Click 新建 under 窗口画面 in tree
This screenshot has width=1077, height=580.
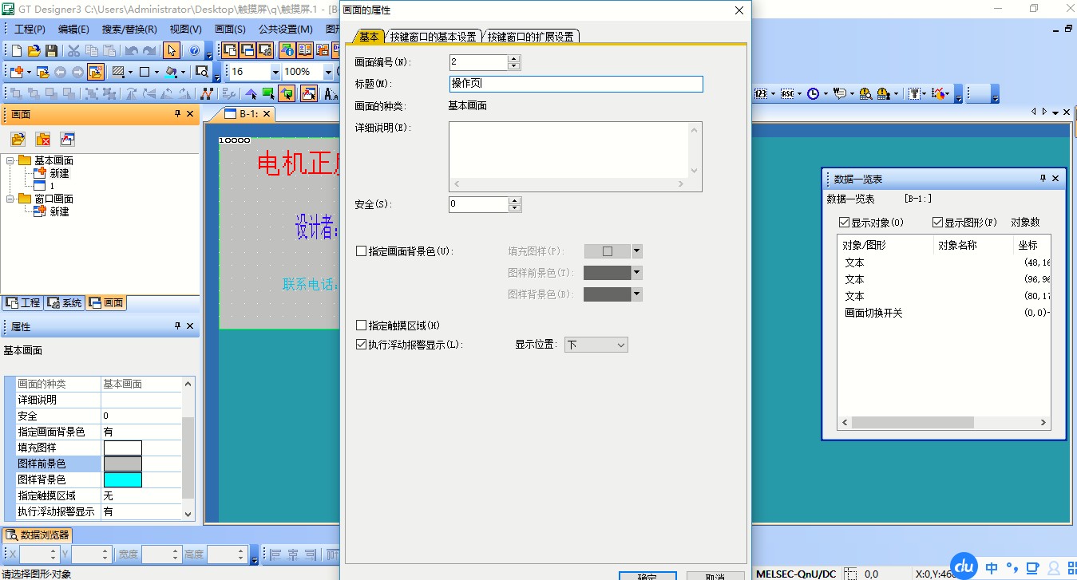click(59, 211)
